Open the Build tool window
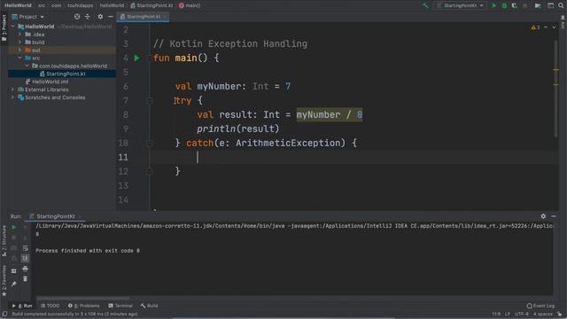 point(150,306)
